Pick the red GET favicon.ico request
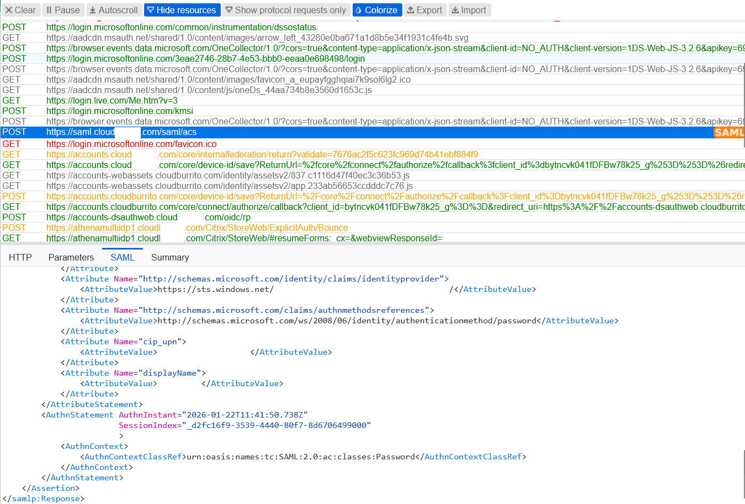This screenshot has width=745, height=504. point(131,144)
